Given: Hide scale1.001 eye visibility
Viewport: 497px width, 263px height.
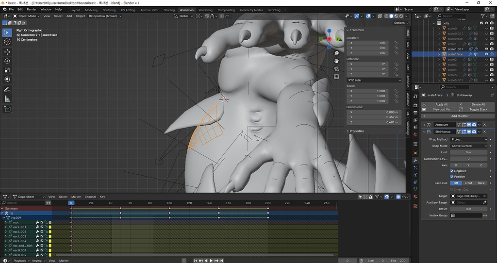Looking at the screenshot, I should click(486, 49).
